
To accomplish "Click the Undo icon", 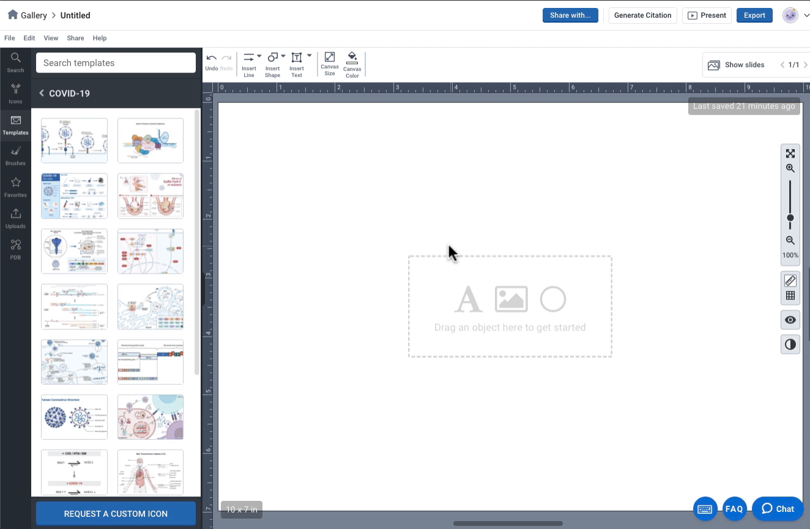I will [x=211, y=59].
